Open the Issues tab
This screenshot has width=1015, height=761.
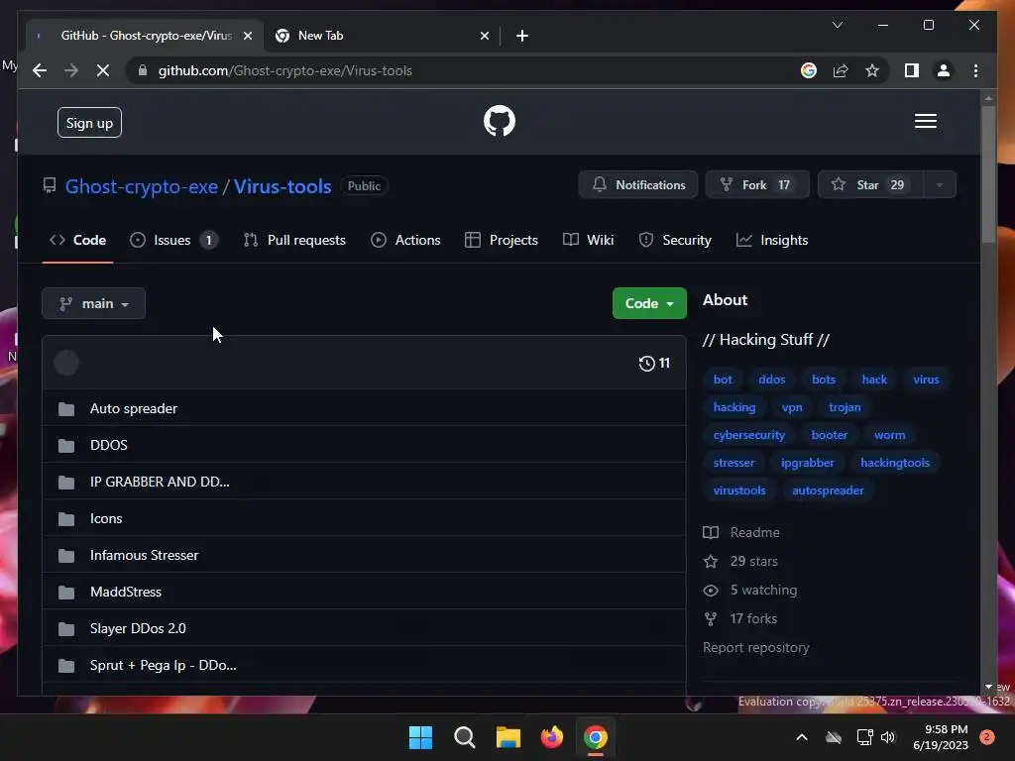173,240
